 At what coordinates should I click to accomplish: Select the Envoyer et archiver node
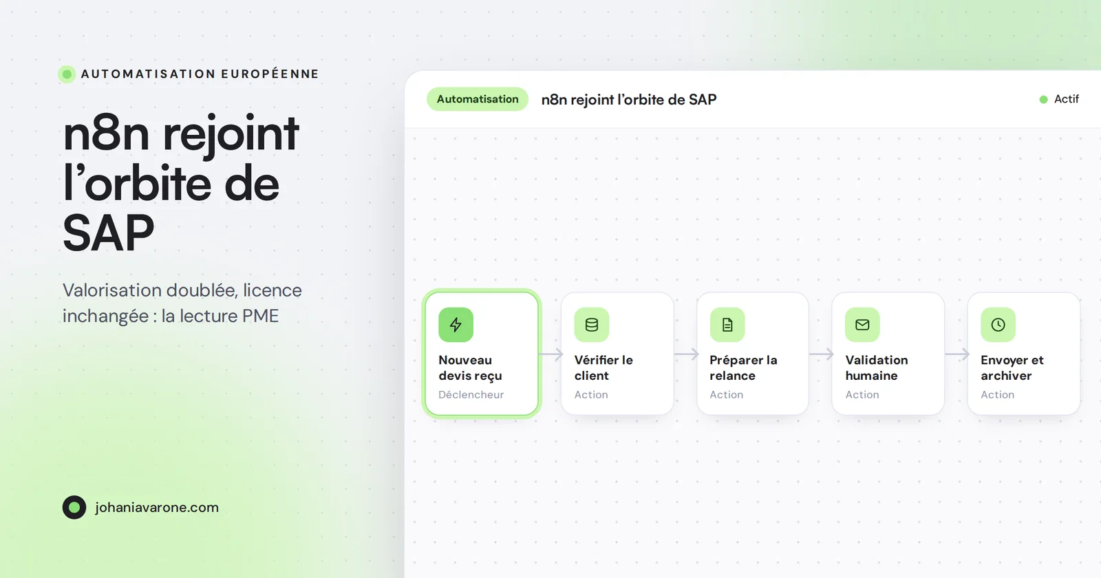coord(1023,354)
